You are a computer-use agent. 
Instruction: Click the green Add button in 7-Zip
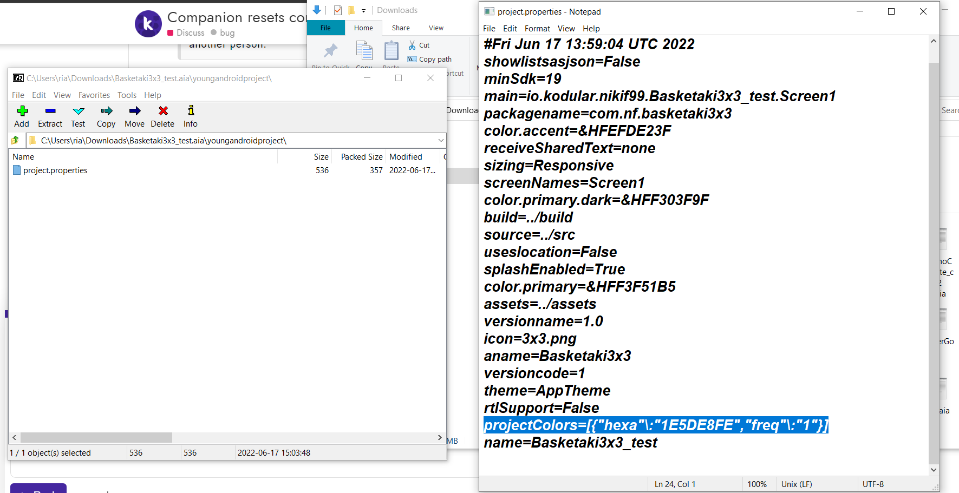[x=22, y=116]
